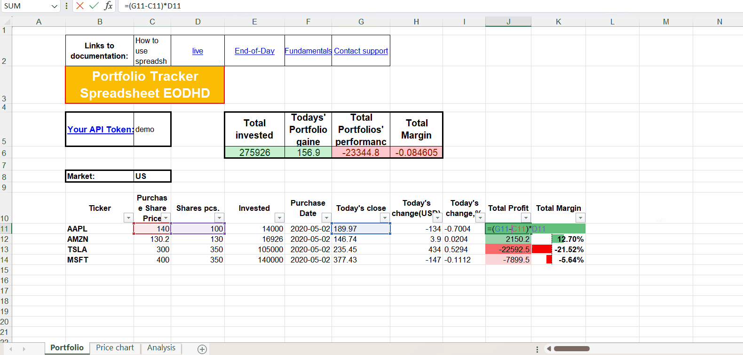The height and width of the screenshot is (355, 743).
Task: Select the -23344.8 performance cell
Action: click(361, 153)
